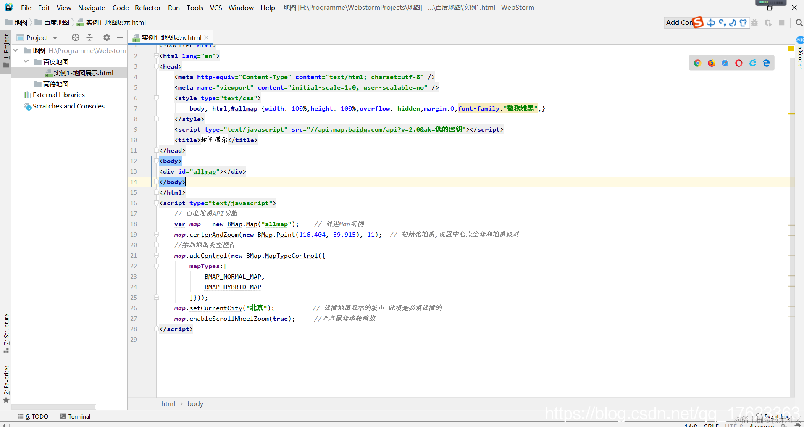
Task: Collapse all nodes in Project panel
Action: (x=89, y=37)
